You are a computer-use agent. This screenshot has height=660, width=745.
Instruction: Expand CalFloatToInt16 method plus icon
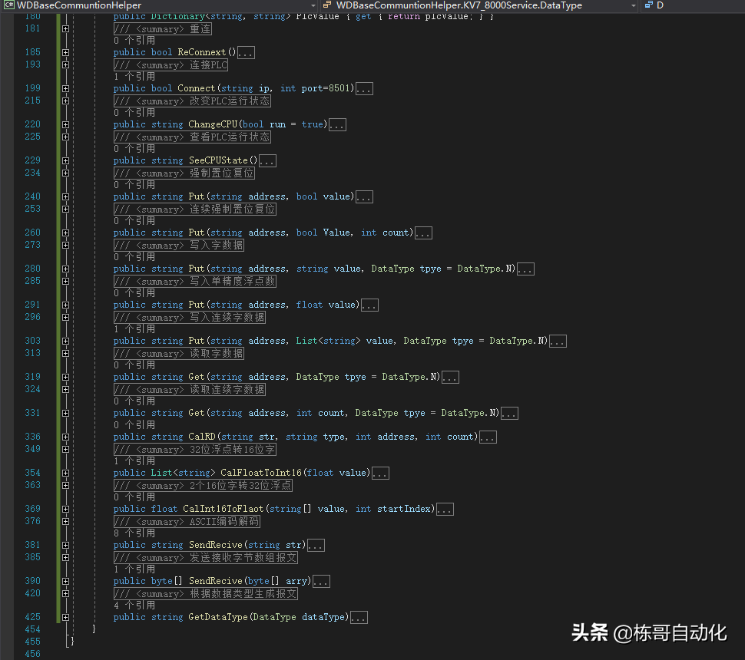pyautogui.click(x=65, y=473)
